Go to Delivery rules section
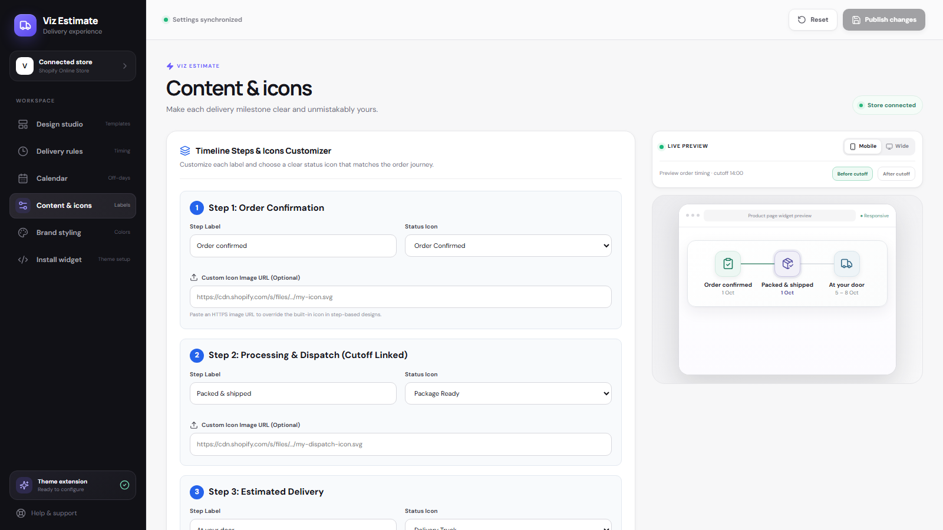Viewport: 943px width, 530px height. (x=72, y=151)
